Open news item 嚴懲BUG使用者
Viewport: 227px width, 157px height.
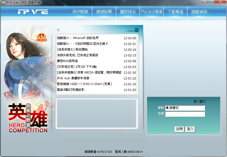[x=67, y=61]
